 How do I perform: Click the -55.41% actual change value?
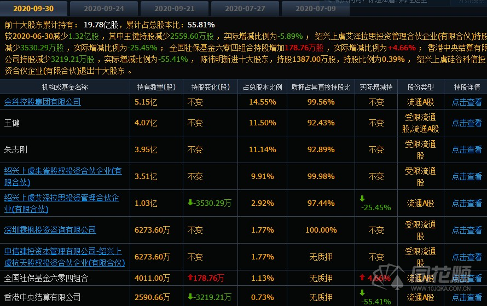click(376, 302)
